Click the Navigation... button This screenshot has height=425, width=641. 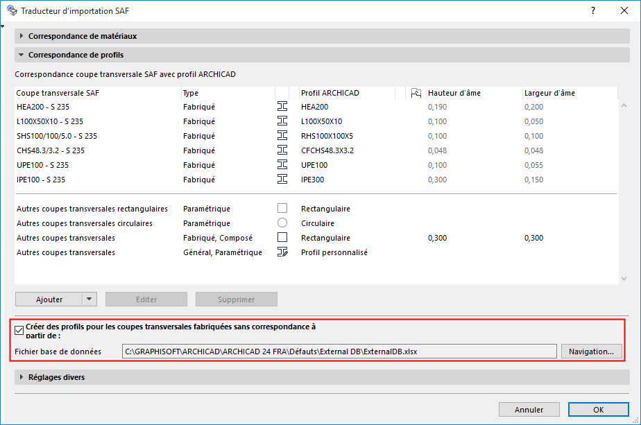(x=591, y=352)
